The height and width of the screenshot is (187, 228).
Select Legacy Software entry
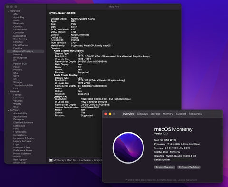[22, 141]
